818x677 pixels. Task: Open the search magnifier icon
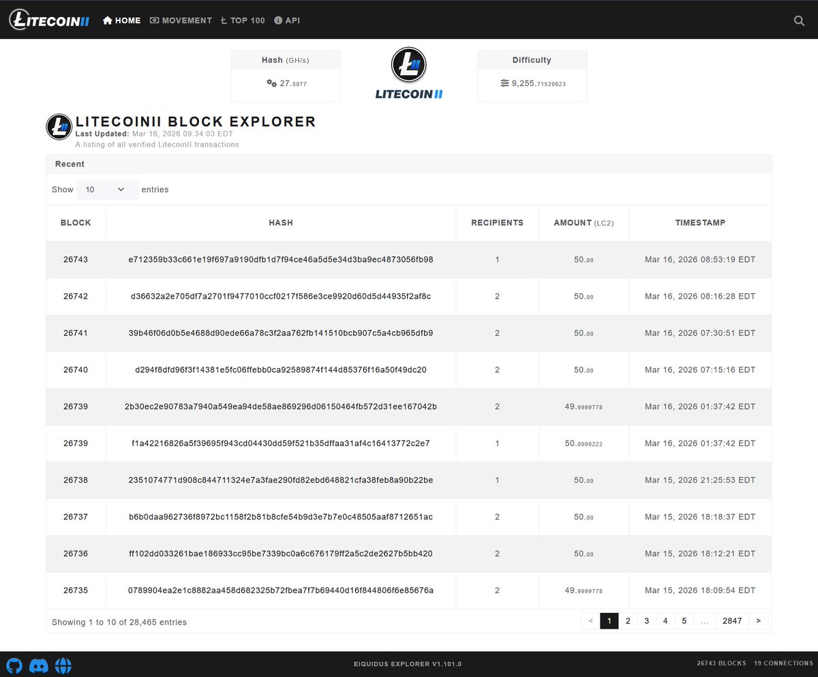click(800, 20)
